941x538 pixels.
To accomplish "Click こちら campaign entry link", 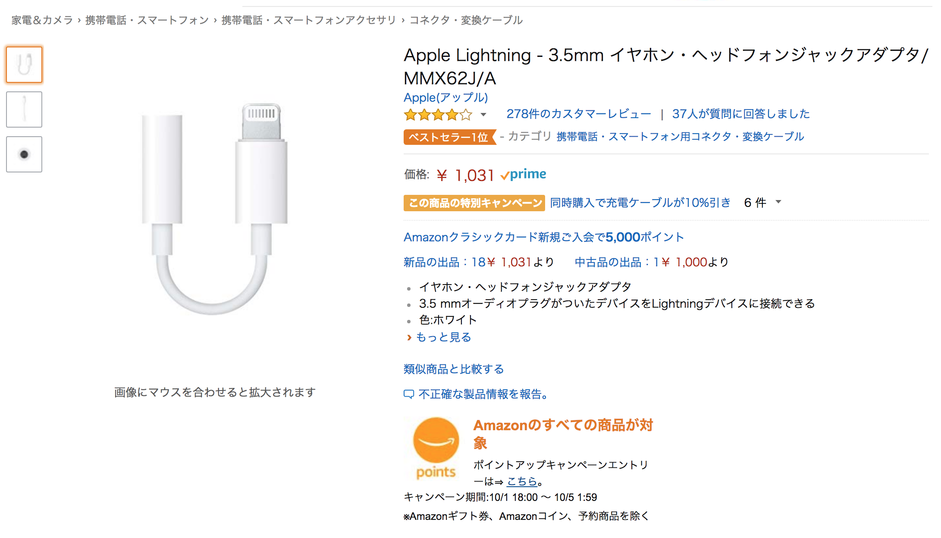I will [522, 481].
